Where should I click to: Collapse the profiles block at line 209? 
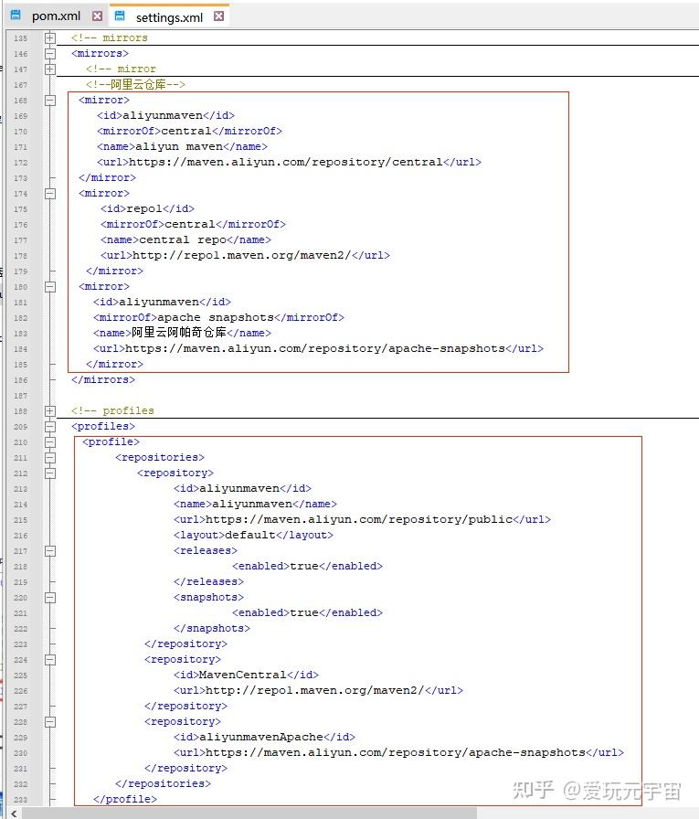coord(50,427)
